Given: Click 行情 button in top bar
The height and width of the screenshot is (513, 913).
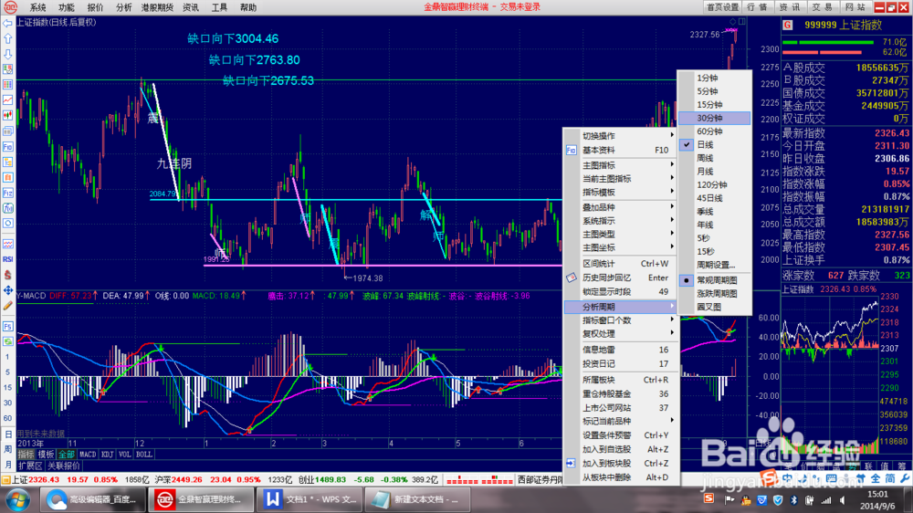Looking at the screenshot, I should (x=757, y=7).
